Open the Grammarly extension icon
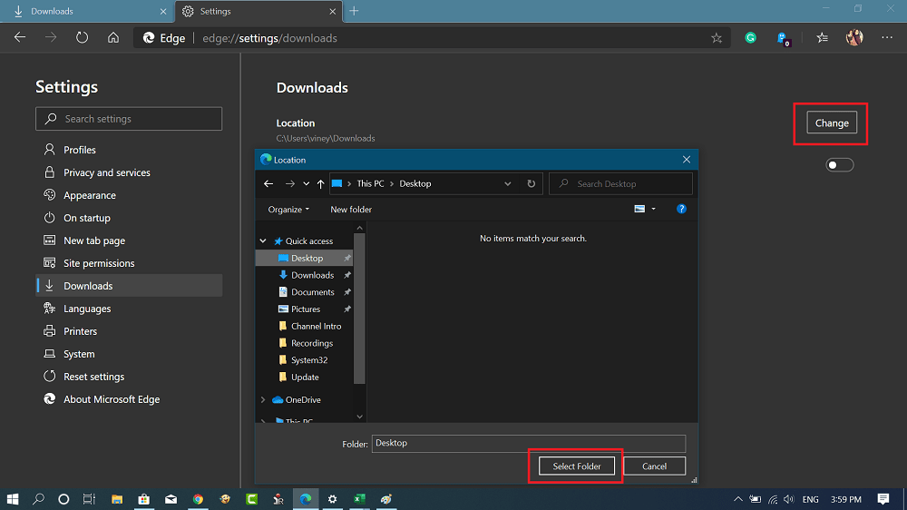907x510 pixels. [750, 37]
